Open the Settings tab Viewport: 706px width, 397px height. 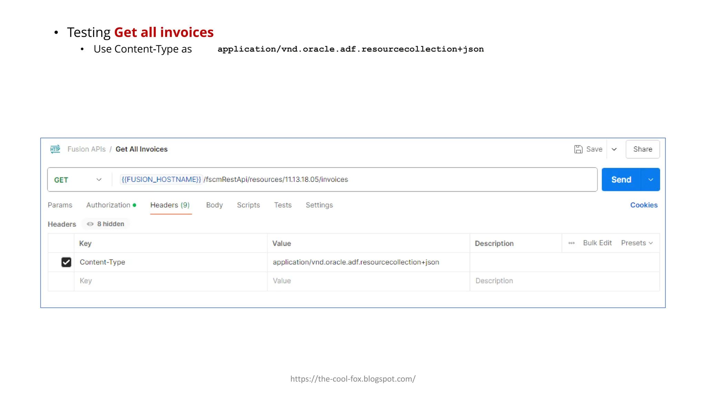pyautogui.click(x=319, y=205)
